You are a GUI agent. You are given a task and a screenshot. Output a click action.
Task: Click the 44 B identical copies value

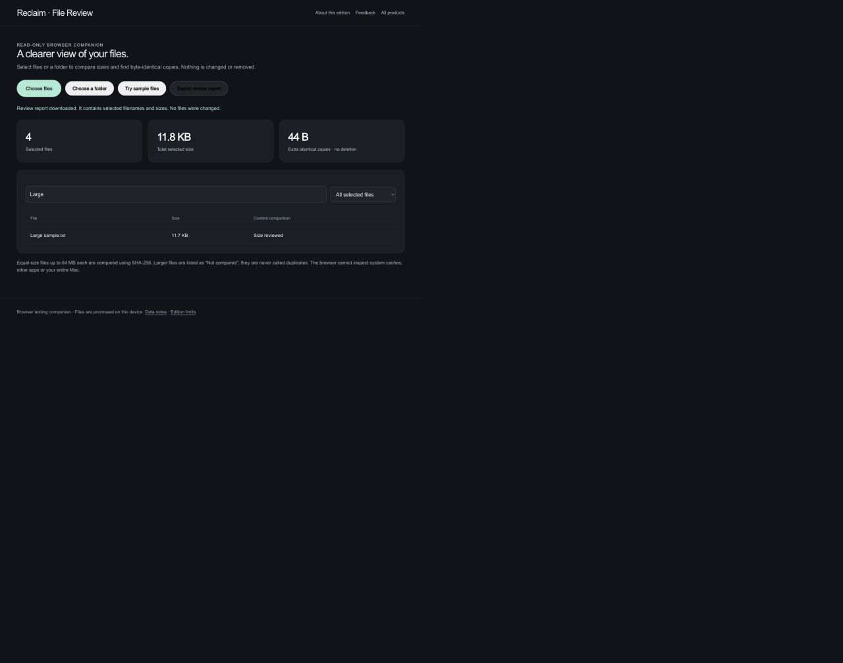(x=298, y=137)
